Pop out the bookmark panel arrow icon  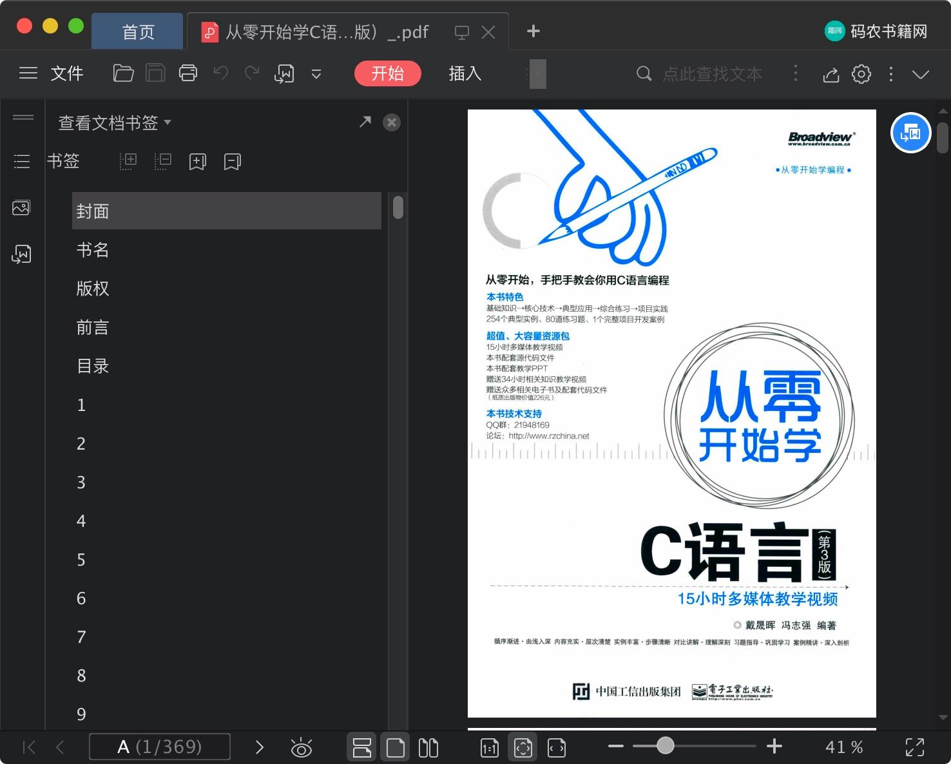365,121
